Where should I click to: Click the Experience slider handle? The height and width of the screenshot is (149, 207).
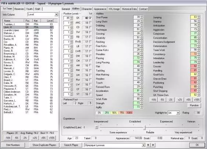click(x=144, y=128)
